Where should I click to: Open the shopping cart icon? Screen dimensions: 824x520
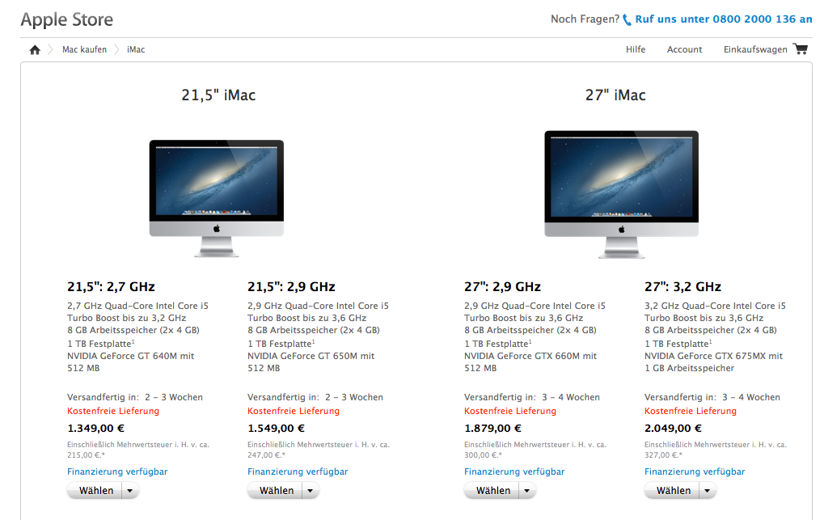[x=801, y=49]
